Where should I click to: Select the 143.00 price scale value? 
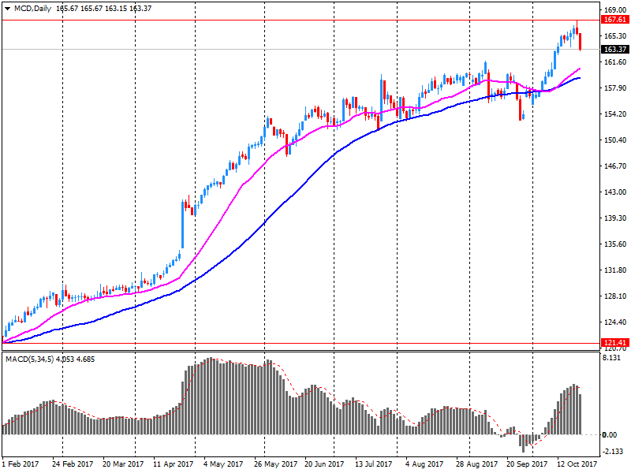(x=615, y=192)
